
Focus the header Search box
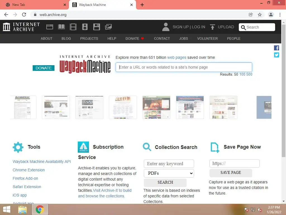pos(257,27)
